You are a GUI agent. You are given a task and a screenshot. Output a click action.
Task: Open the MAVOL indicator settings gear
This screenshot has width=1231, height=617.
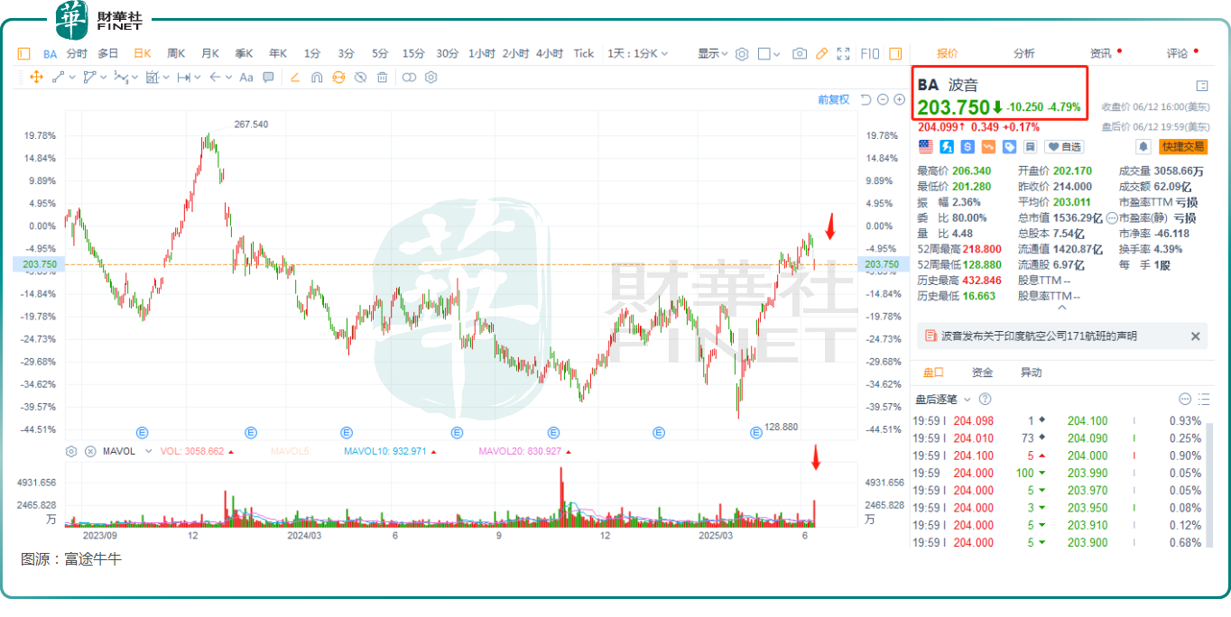(x=72, y=451)
